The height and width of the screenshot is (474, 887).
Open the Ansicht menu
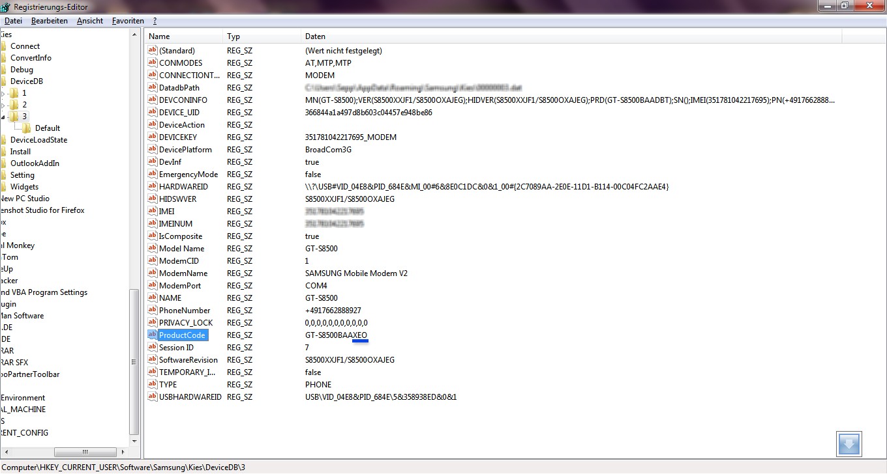[90, 21]
